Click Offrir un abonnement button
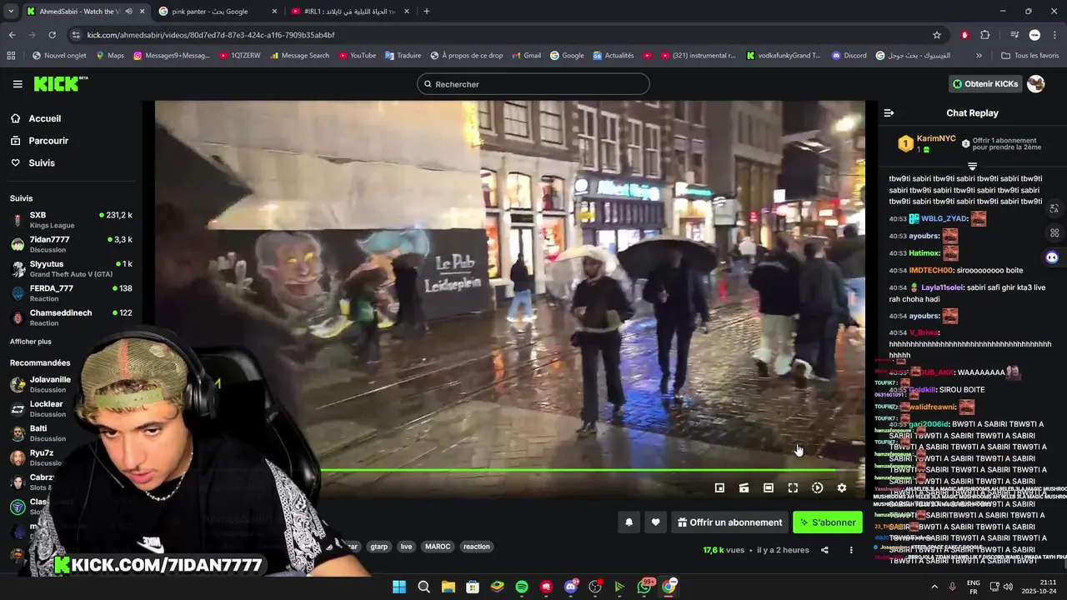Screen dimensions: 1067x600 (729, 522)
